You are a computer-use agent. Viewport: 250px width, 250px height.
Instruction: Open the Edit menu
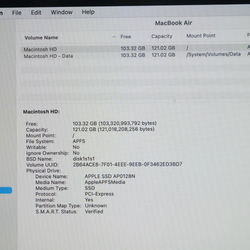(x=36, y=13)
